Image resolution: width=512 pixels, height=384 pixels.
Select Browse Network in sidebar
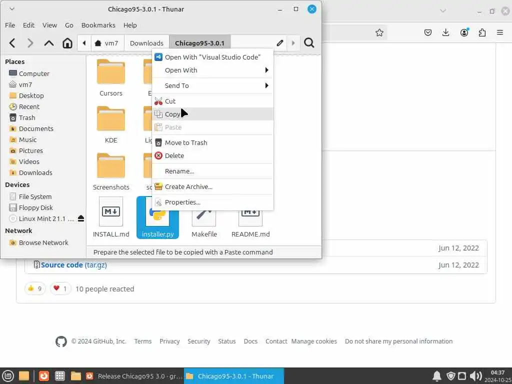tap(43, 242)
